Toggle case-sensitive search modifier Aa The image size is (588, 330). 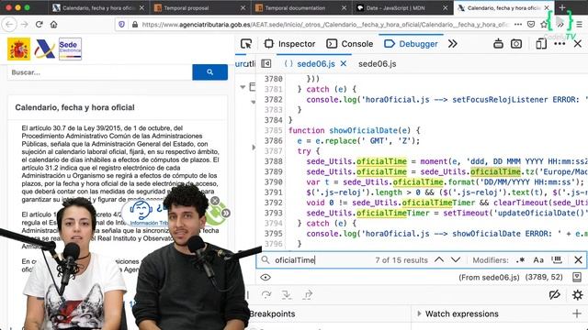(x=538, y=260)
